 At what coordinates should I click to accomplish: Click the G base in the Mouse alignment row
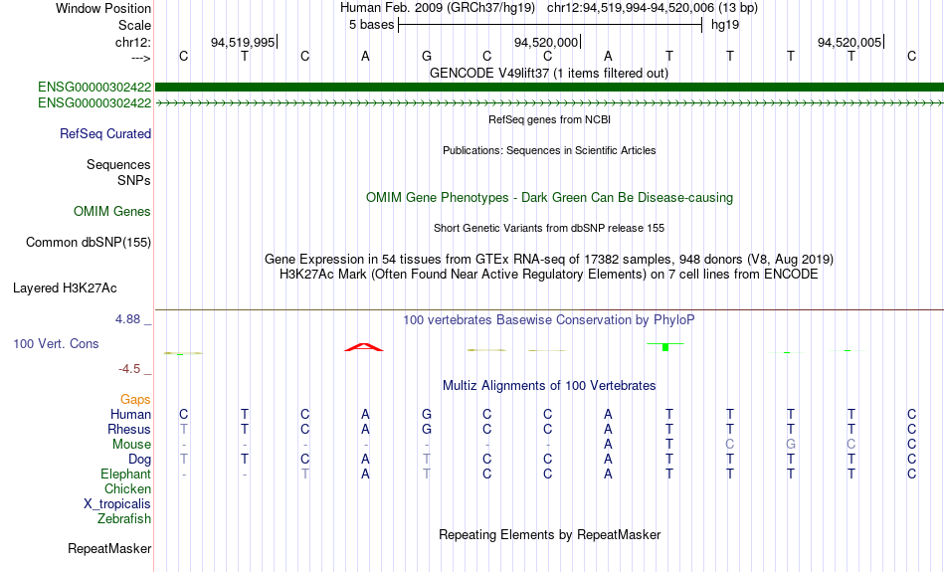click(790, 445)
